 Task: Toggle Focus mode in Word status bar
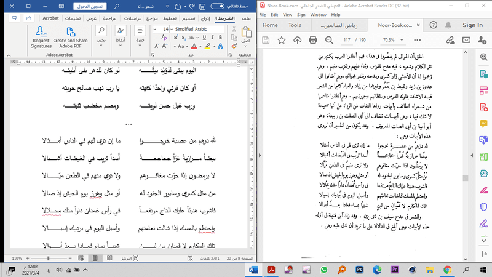click(130, 258)
